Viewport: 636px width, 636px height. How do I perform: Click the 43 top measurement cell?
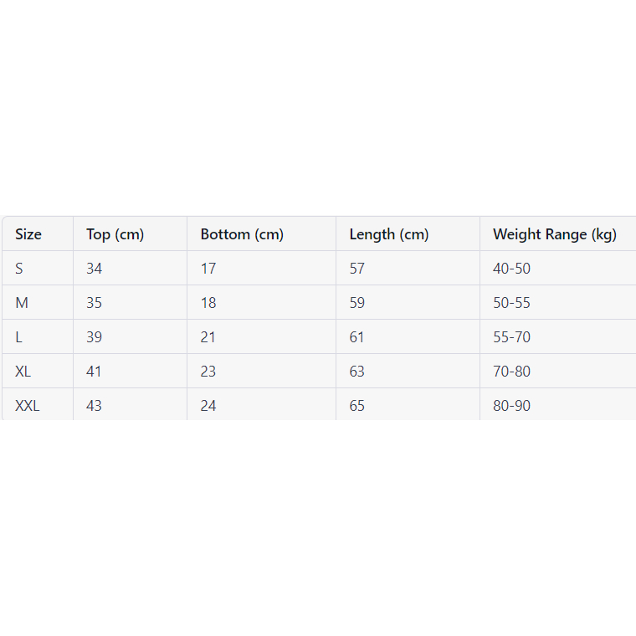tap(94, 406)
